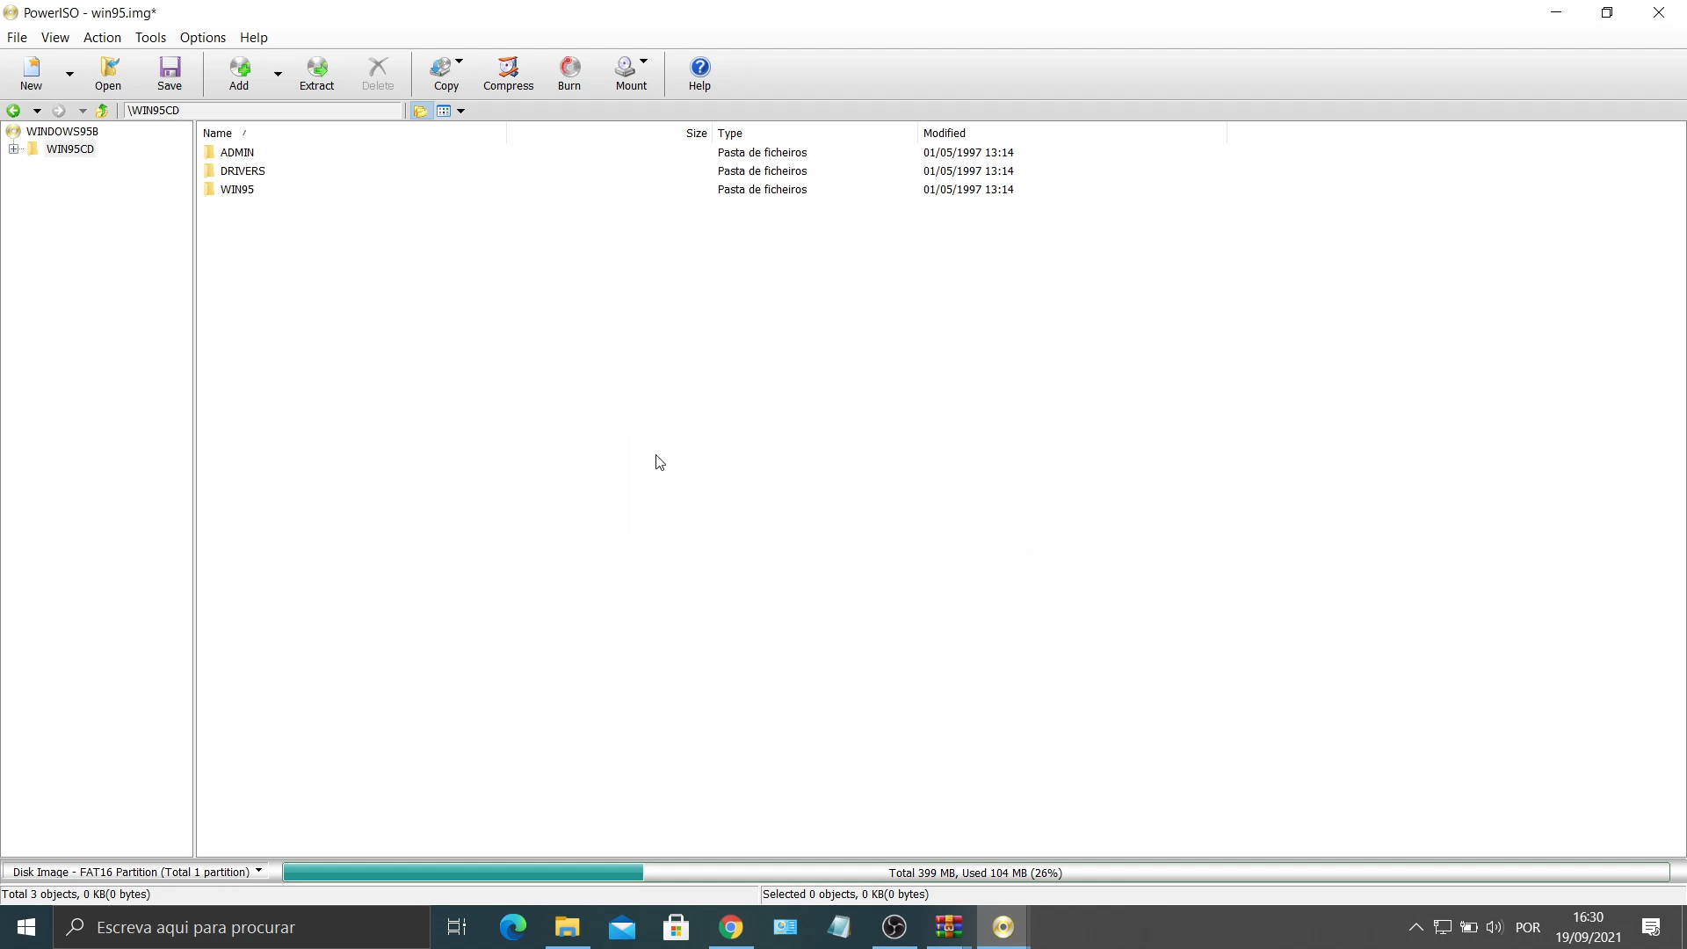Click the Windows Start button
The image size is (1687, 949).
[26, 927]
